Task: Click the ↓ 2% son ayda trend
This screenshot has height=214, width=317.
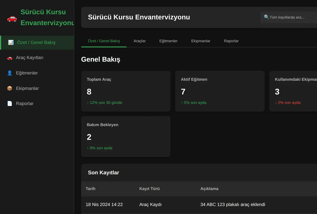Action: (x=288, y=103)
